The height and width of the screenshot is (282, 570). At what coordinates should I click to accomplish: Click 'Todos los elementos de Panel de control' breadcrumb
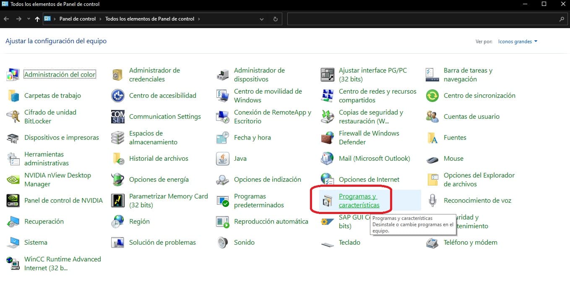[150, 19]
